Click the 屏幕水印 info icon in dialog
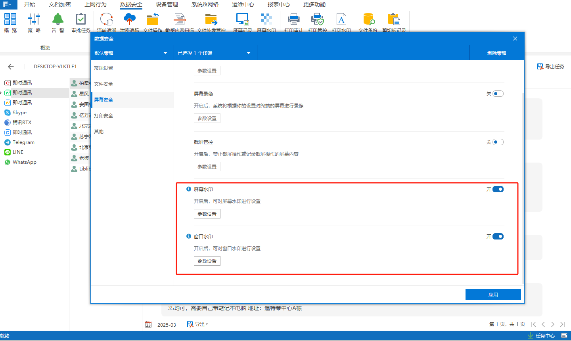Image resolution: width=571 pixels, height=341 pixels. point(189,189)
